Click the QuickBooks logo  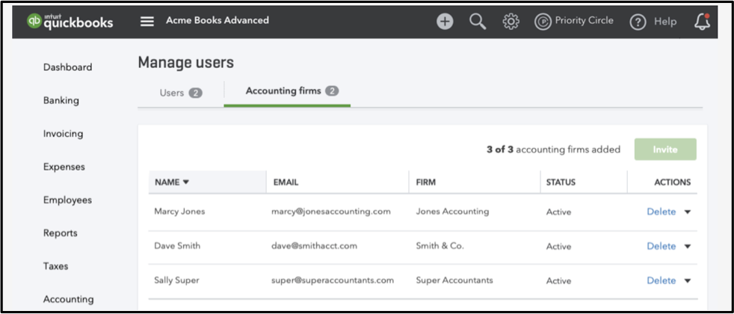[x=70, y=21]
